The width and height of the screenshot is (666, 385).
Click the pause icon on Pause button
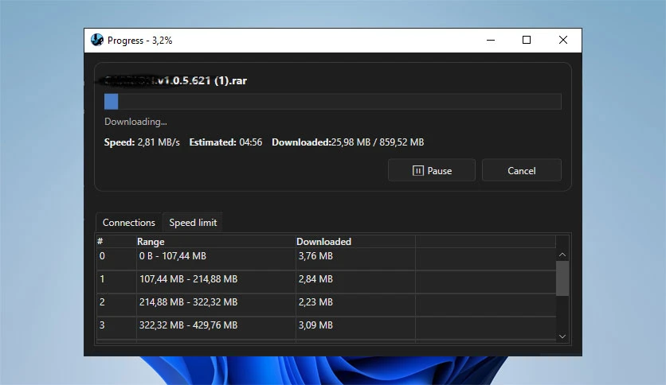pyautogui.click(x=418, y=170)
